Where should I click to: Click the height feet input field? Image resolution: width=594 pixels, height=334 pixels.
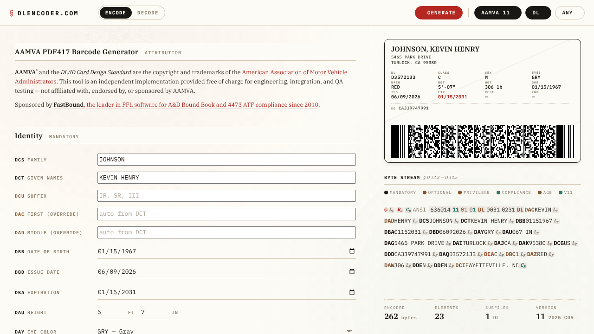[x=111, y=313]
